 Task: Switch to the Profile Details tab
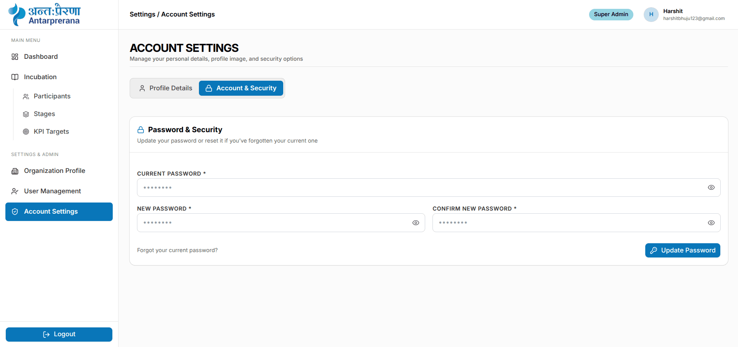coord(165,88)
